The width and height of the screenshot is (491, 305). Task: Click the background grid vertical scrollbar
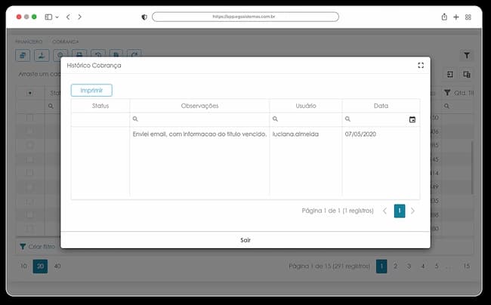[x=472, y=168]
